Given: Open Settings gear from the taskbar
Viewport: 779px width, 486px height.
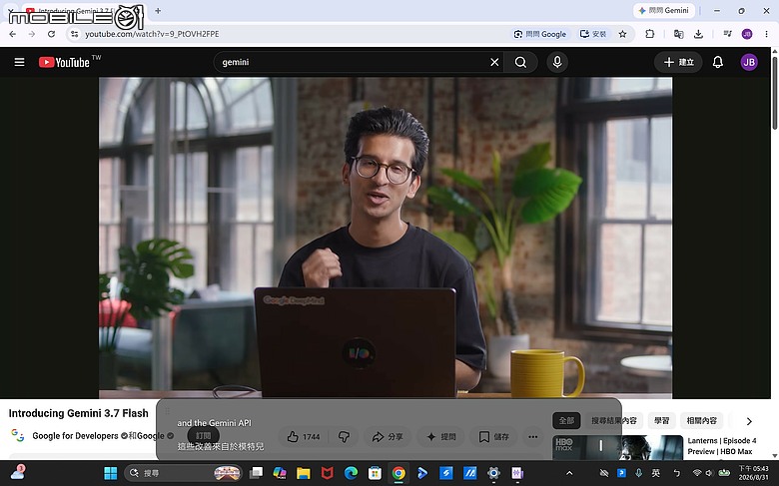Looking at the screenshot, I should (x=493, y=473).
